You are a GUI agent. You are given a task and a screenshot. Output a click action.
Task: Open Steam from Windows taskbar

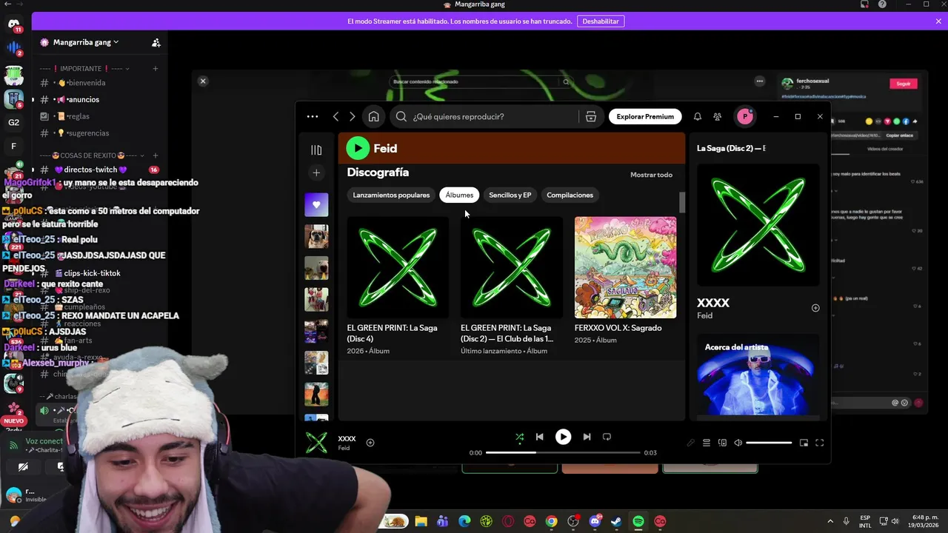point(616,521)
